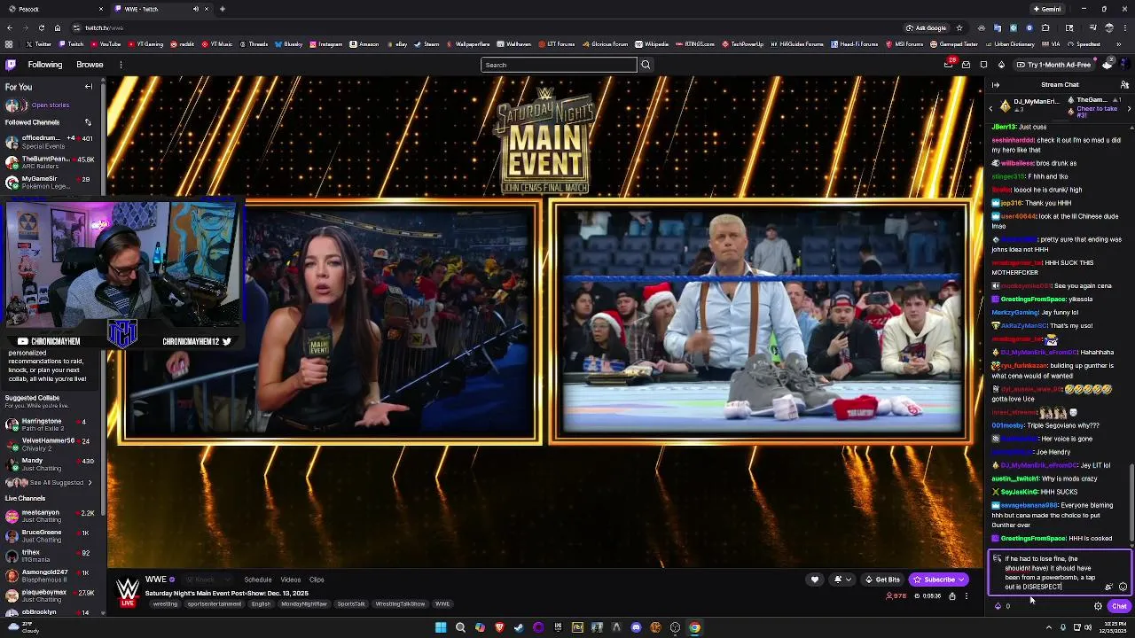Share the stream using the share icon
Image resolution: width=1135 pixels, height=638 pixels.
(952, 596)
